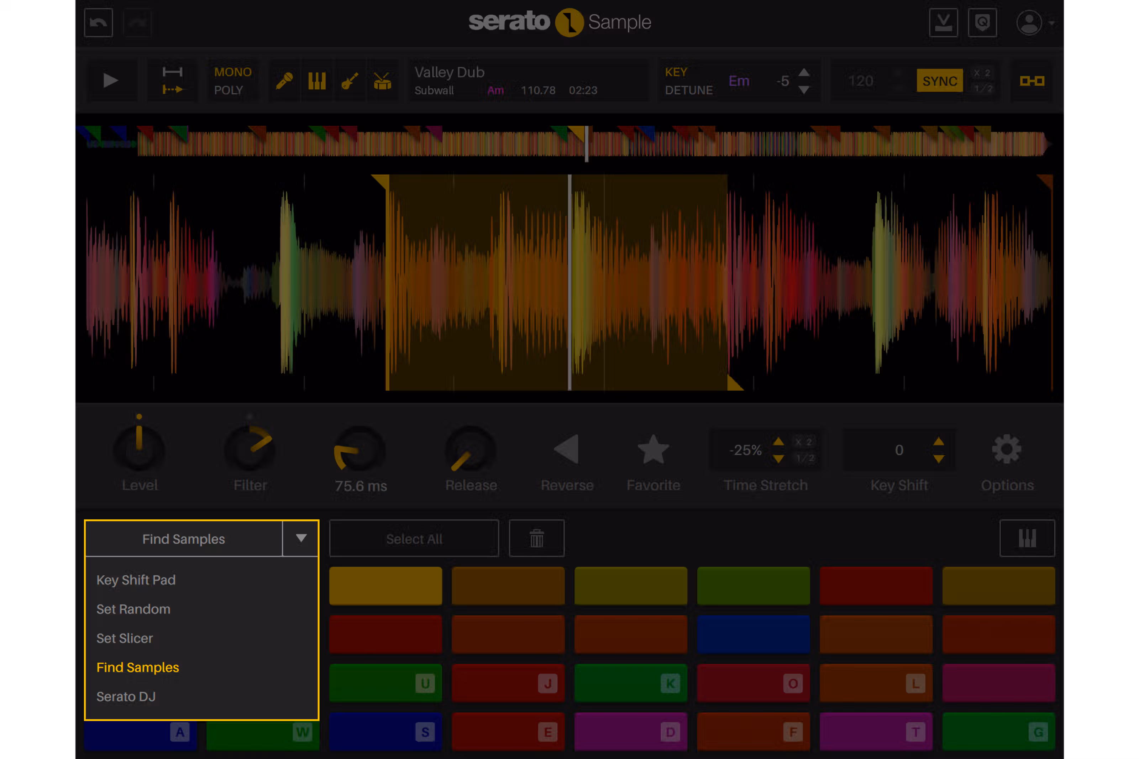1139x759 pixels.
Task: Expand the account dropdown arrow
Action: point(1051,23)
